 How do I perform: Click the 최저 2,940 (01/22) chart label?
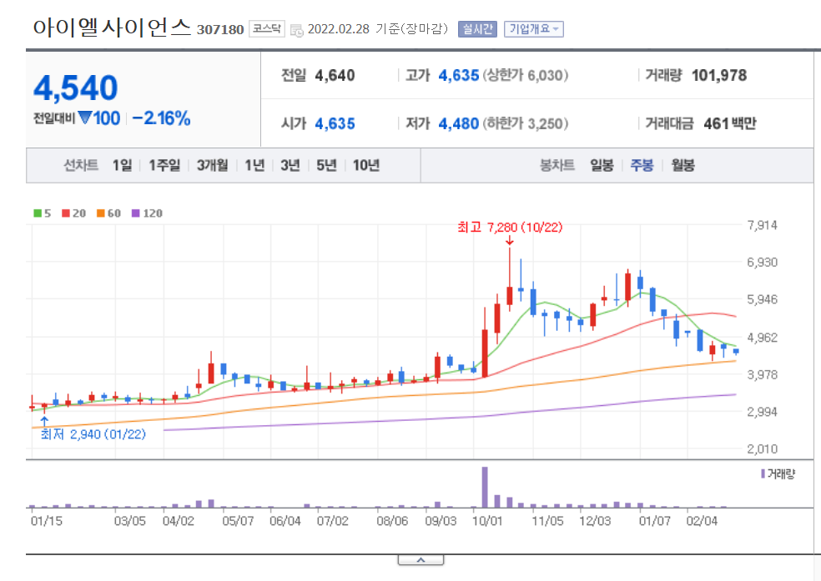click(93, 434)
